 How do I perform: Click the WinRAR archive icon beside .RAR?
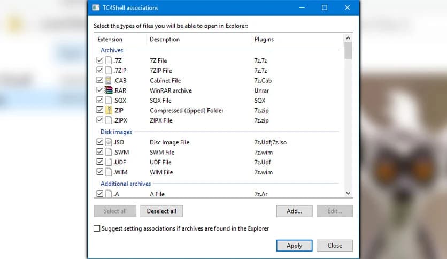[x=109, y=90]
